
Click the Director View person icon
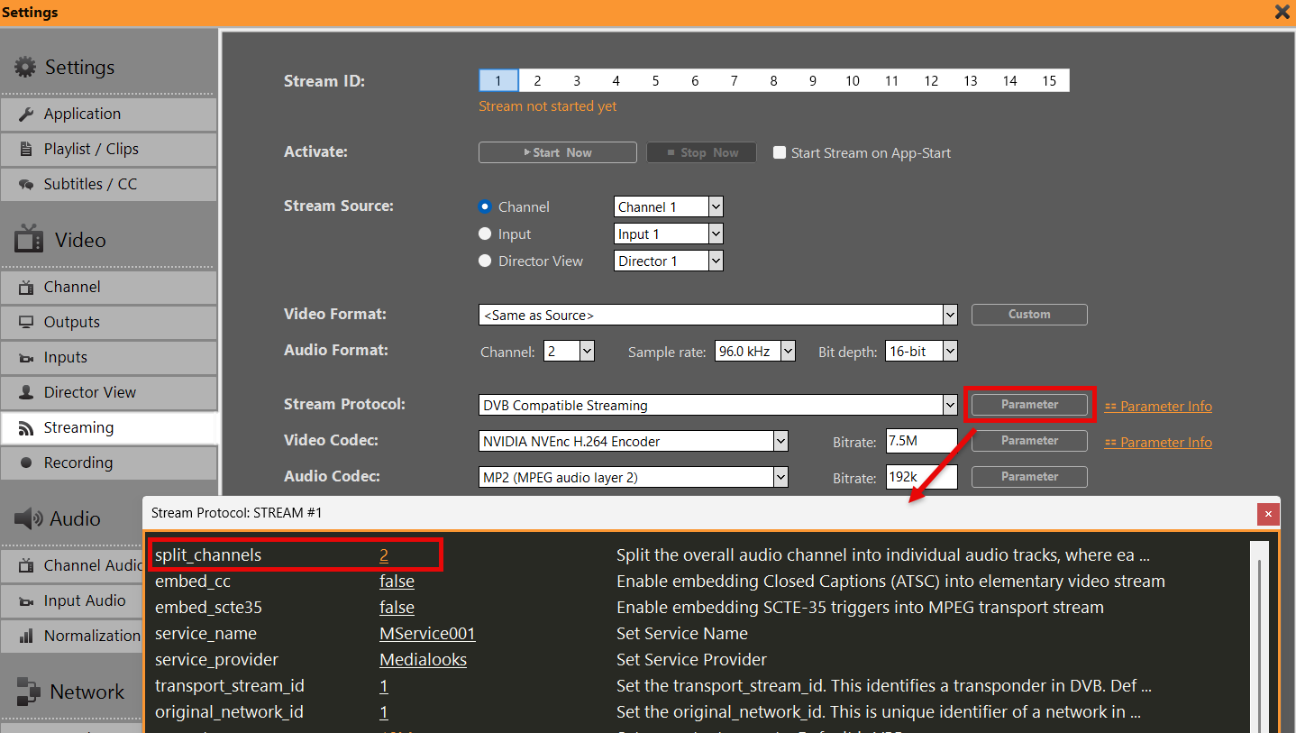coord(26,393)
